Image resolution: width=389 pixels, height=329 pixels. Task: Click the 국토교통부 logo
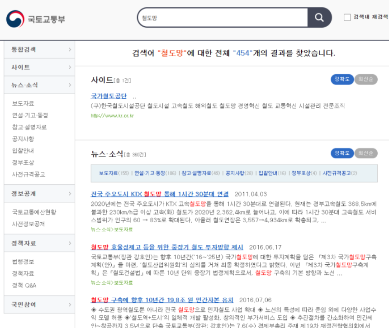(x=36, y=19)
